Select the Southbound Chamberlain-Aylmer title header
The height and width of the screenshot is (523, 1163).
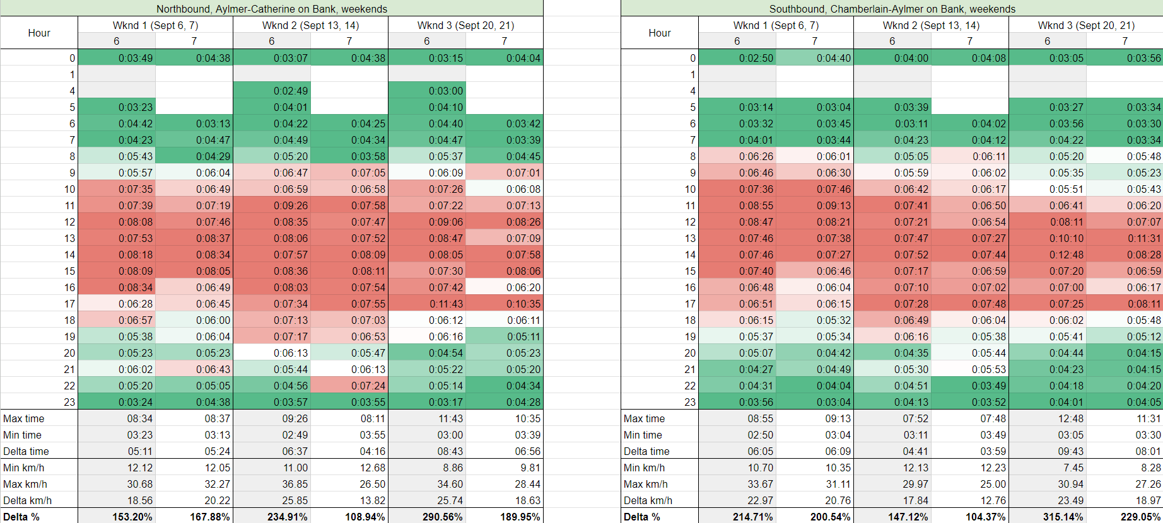click(892, 9)
